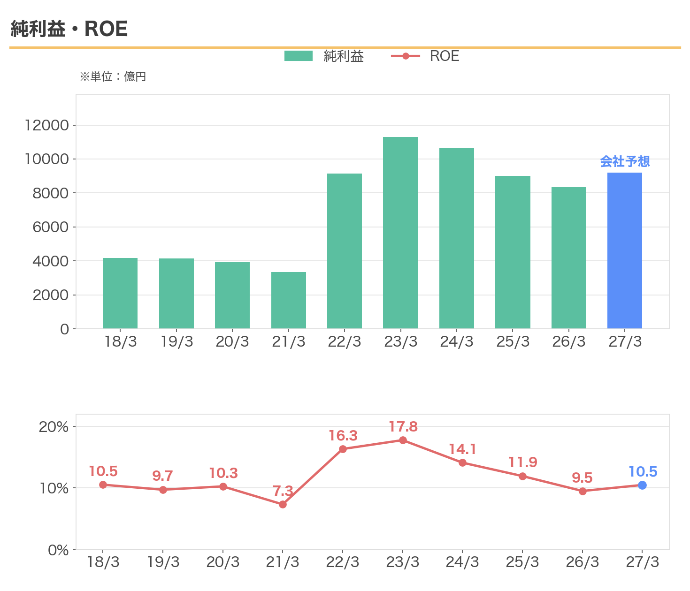Click the ROE point labeled 16.3

343,449
